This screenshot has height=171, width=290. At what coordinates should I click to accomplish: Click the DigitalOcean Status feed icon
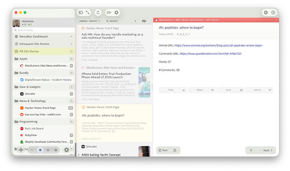pyautogui.click(x=21, y=80)
